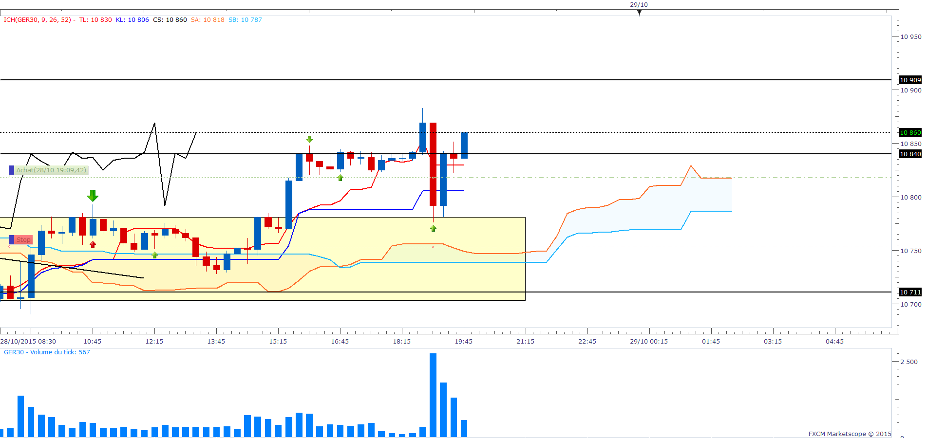Select green up arrow under tall red candle

tap(433, 228)
